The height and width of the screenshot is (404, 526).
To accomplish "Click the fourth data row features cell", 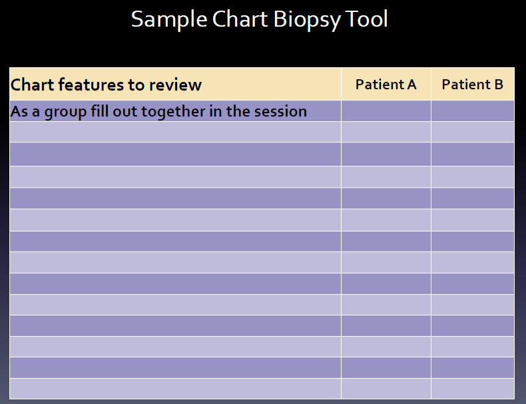I will (x=176, y=176).
